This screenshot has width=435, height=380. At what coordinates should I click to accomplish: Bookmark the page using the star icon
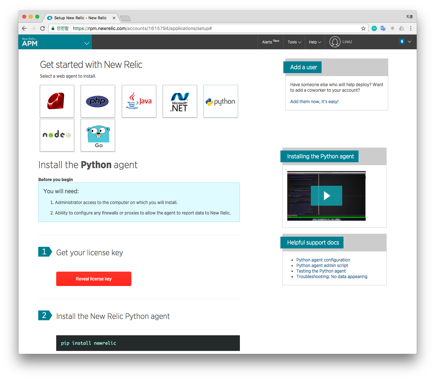click(x=363, y=28)
